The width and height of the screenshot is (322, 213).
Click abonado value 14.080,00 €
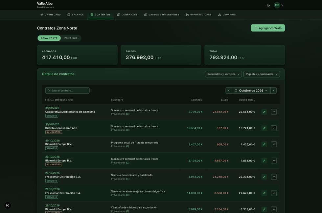(x=195, y=193)
